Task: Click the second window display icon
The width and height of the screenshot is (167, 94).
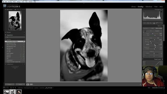Action: [8, 88]
